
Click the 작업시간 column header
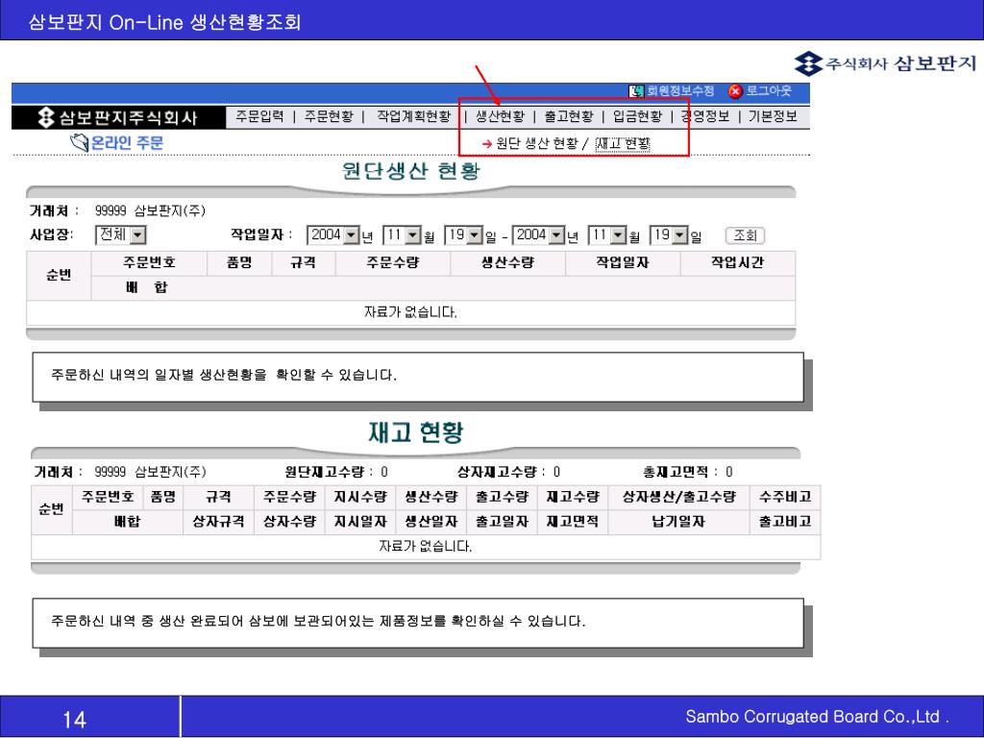point(737,263)
